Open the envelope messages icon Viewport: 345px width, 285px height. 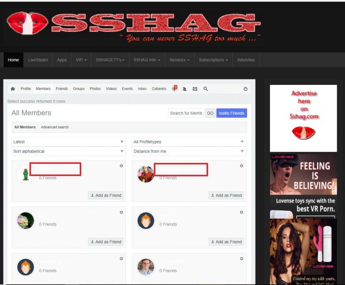(x=195, y=89)
